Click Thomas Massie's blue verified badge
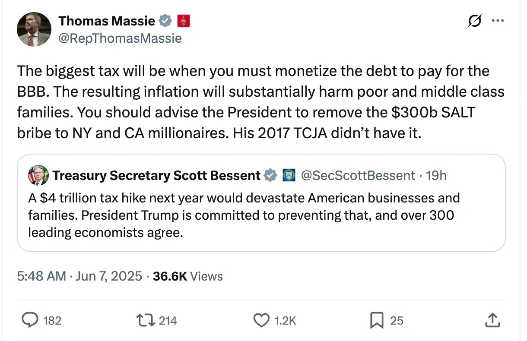The image size is (527, 341). pyautogui.click(x=165, y=21)
